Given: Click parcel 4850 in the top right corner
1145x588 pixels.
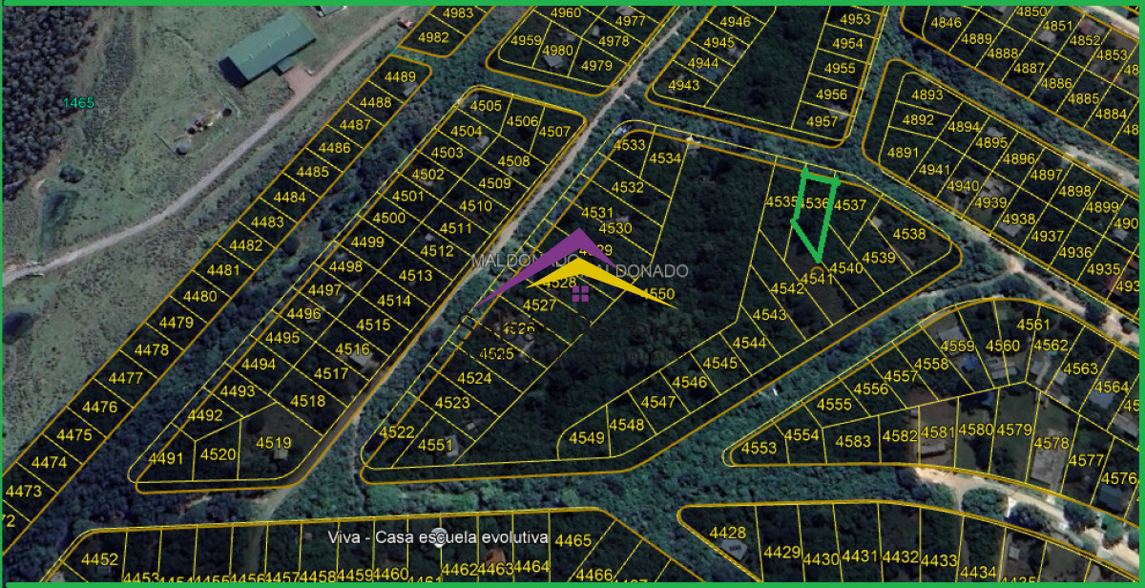Looking at the screenshot, I should click(1030, 9).
